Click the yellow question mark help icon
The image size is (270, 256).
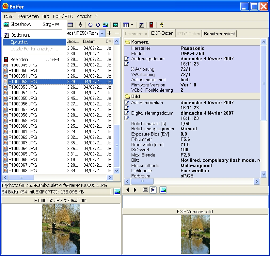(161, 25)
